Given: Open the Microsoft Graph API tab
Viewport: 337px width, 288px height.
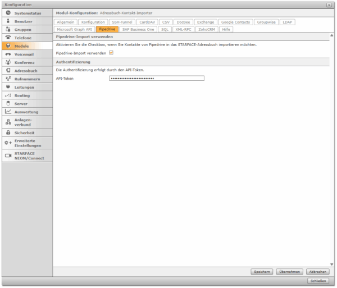Looking at the screenshot, I should coord(74,29).
